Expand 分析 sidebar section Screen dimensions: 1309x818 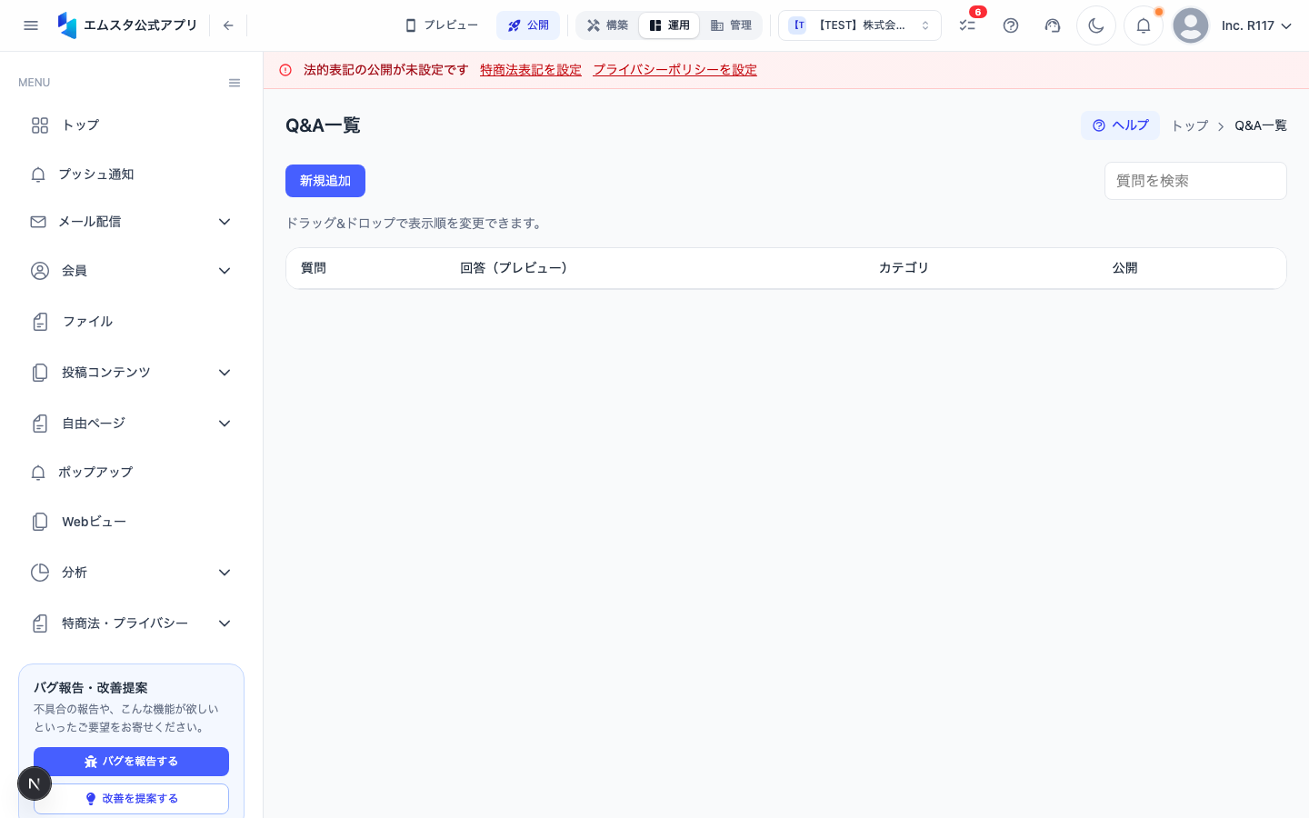pos(131,573)
